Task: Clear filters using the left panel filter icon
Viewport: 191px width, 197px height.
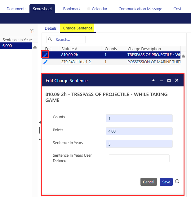Action: pyautogui.click(x=32, y=31)
